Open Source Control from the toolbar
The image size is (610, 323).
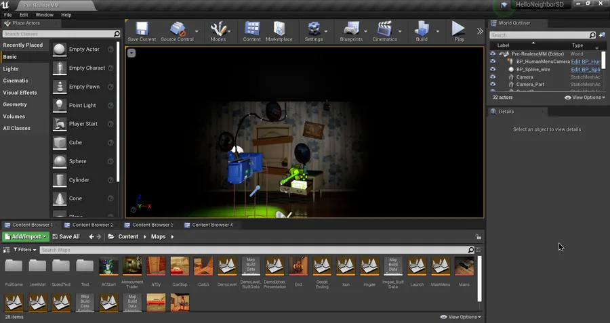point(178,29)
